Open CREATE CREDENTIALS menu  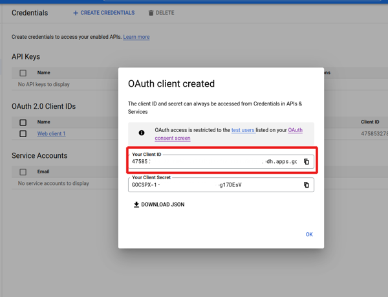(x=104, y=13)
